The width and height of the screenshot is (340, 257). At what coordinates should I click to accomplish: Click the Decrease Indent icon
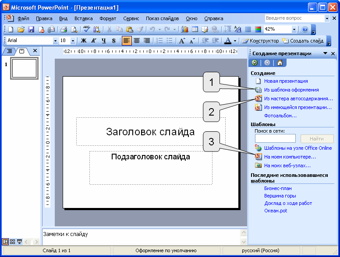pyautogui.click(x=205, y=41)
